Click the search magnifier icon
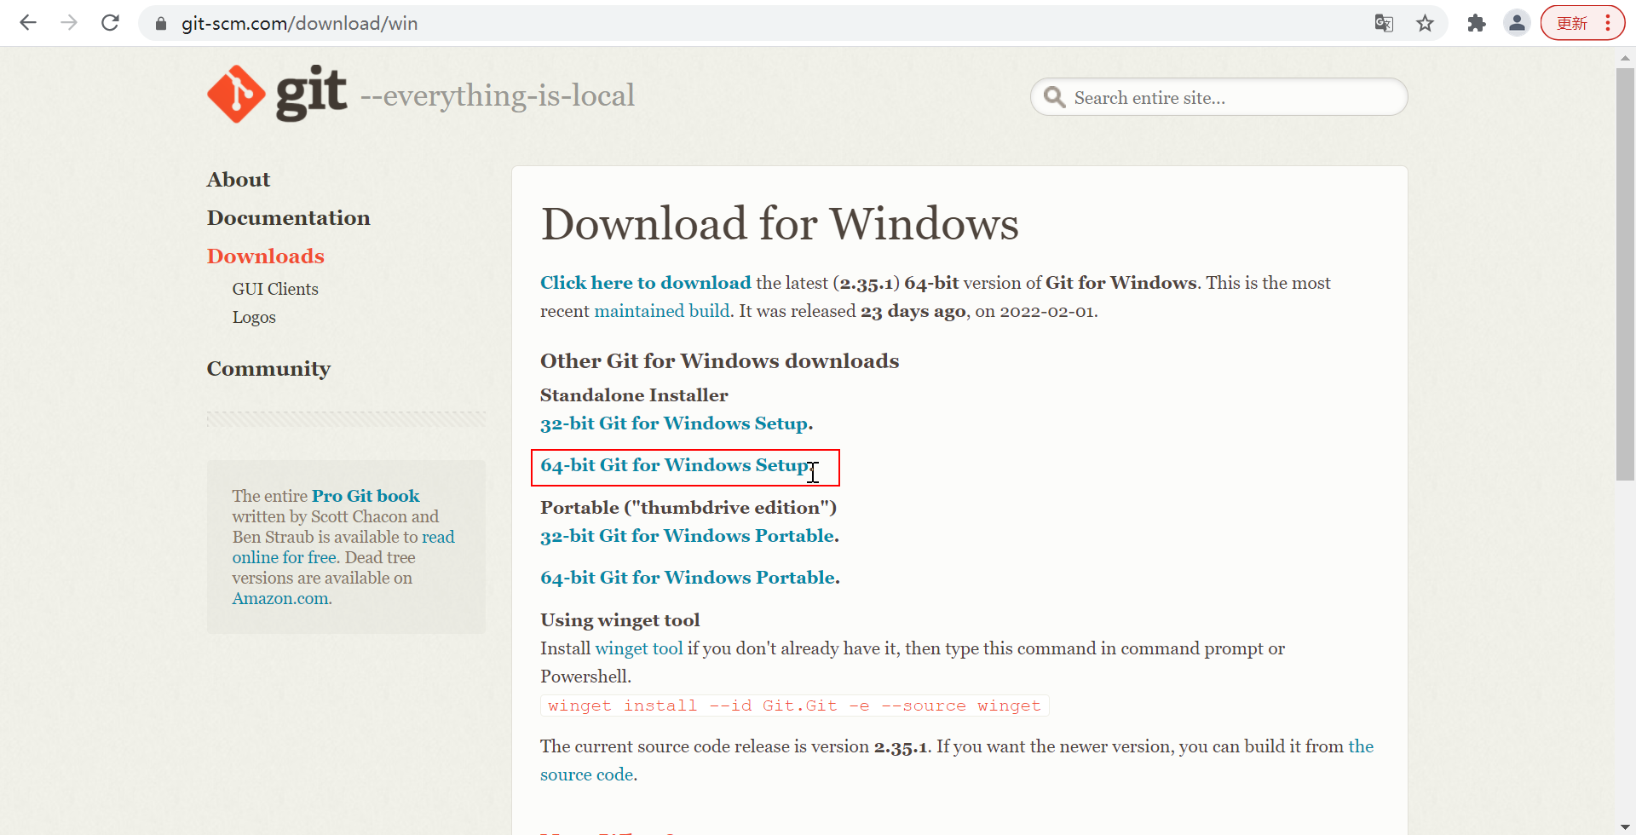Screen dimensions: 1636x835 (1054, 97)
